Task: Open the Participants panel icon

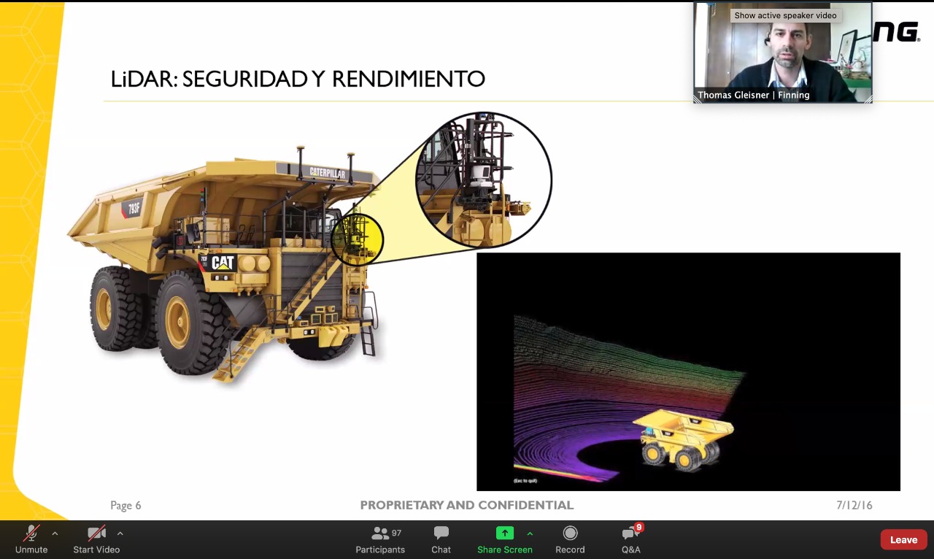Action: tap(380, 533)
